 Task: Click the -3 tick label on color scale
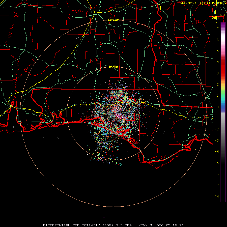tap(217, 140)
